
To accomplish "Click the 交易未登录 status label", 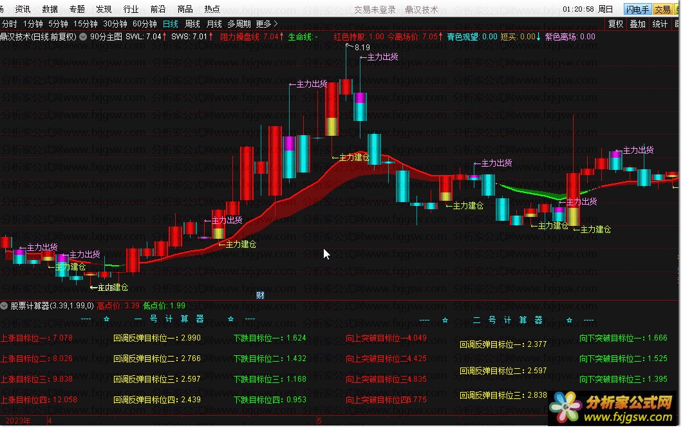I will click(375, 10).
